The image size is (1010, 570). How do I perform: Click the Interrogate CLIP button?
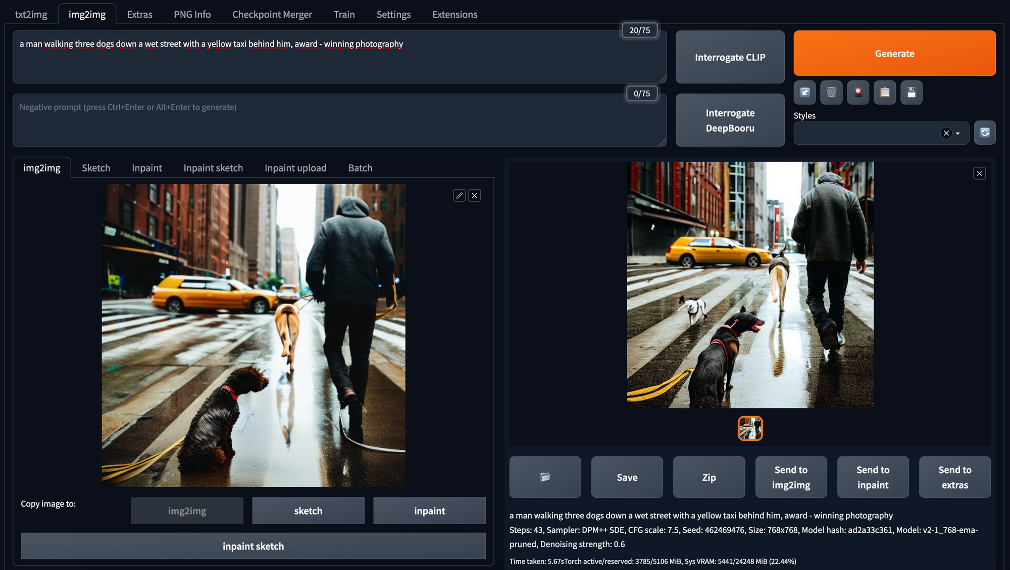[x=730, y=57]
